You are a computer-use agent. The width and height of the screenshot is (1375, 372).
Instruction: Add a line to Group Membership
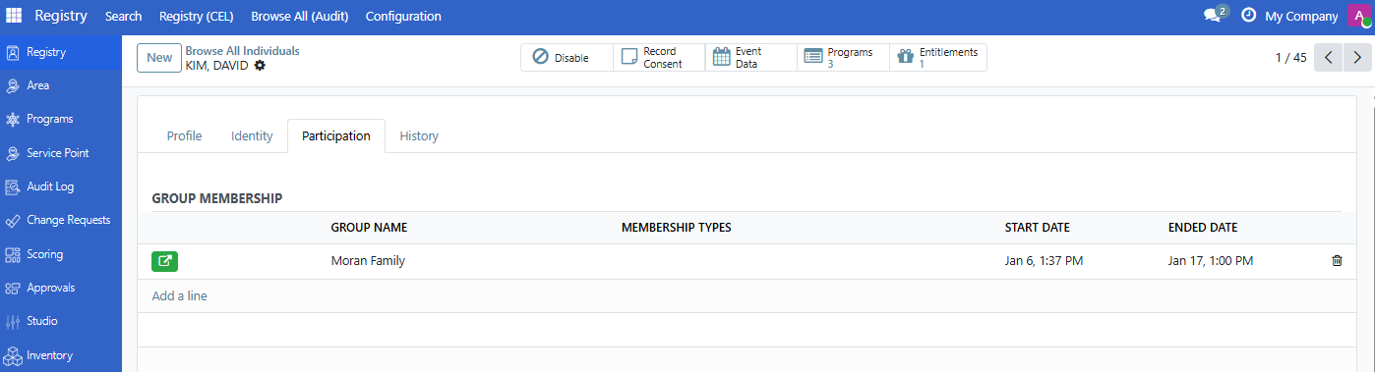179,295
